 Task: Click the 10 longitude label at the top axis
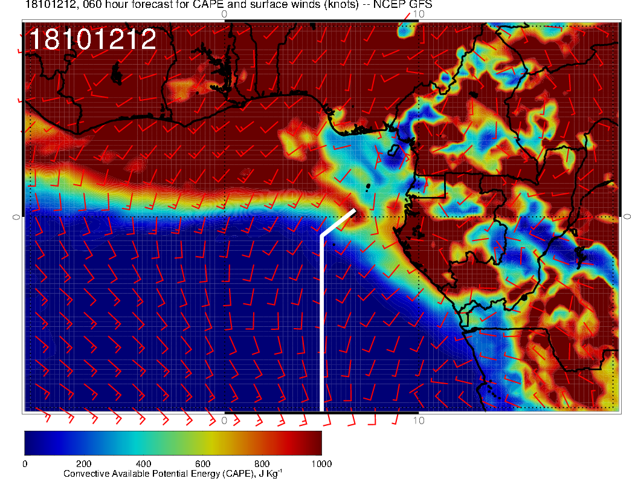418,13
